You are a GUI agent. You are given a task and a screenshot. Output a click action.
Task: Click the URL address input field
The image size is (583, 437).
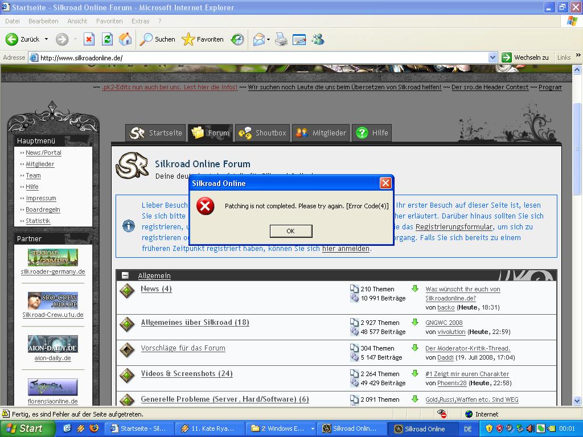point(262,57)
